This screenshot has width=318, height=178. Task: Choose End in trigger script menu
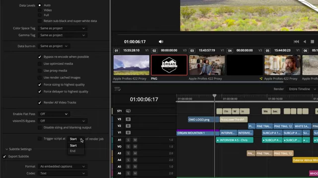tap(73, 151)
